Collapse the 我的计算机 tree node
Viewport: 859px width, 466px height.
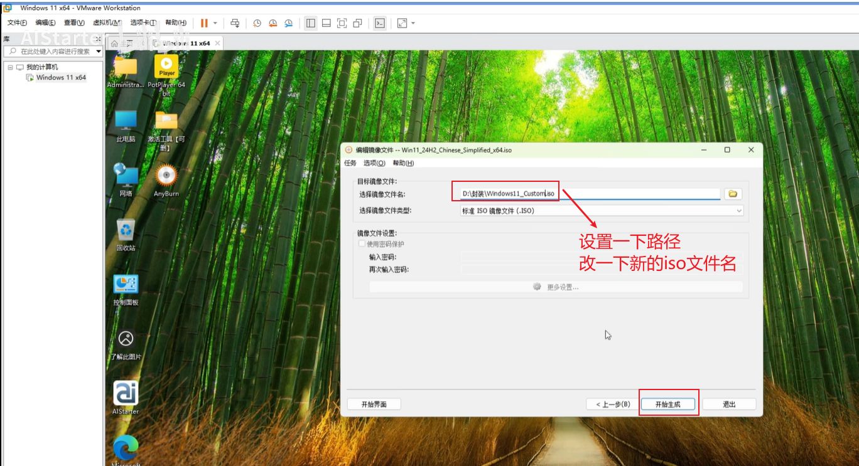[x=10, y=67]
